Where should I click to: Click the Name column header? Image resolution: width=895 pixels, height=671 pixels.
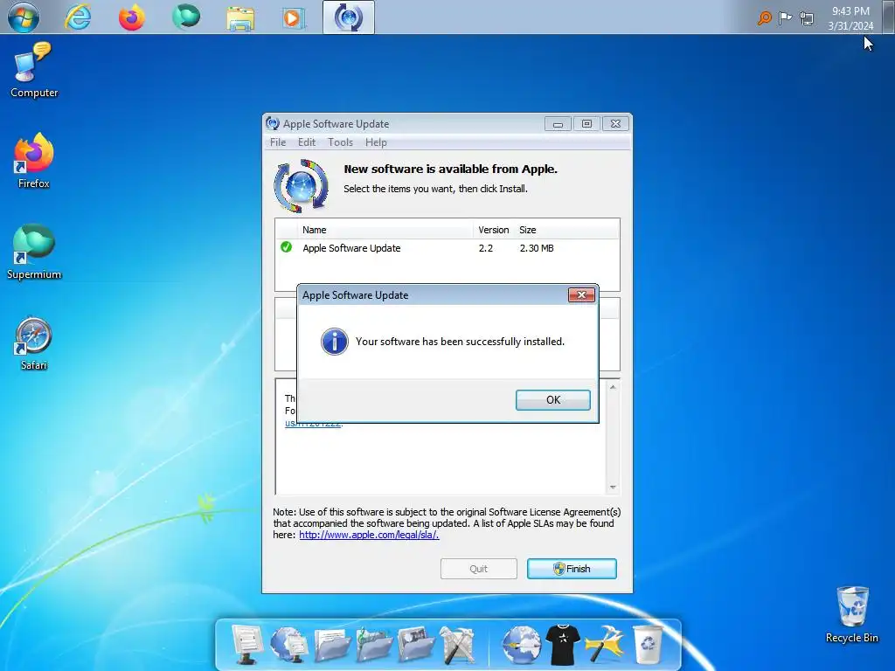(x=385, y=230)
